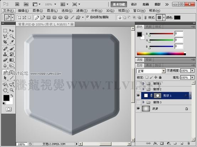Open the style picker dropdown arrow
Image resolution: width=197 pixels, height=147 pixels.
point(164,17)
